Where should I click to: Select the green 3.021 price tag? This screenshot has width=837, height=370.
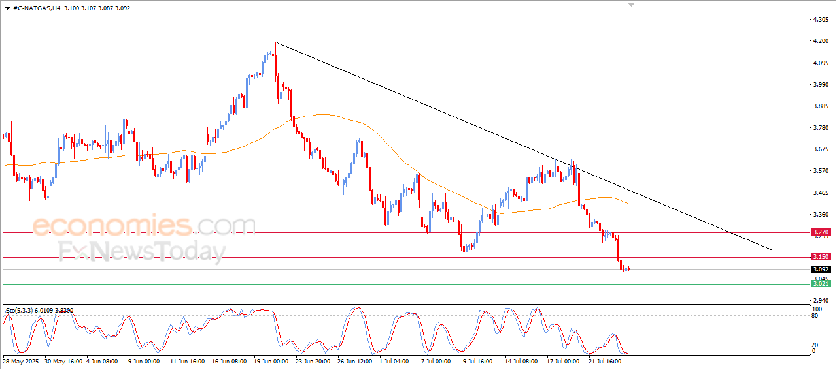click(x=821, y=283)
